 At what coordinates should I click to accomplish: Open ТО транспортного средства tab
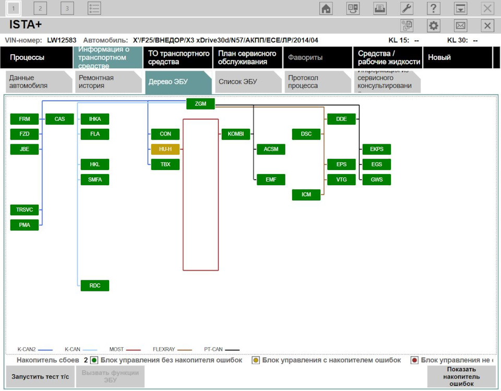click(178, 57)
